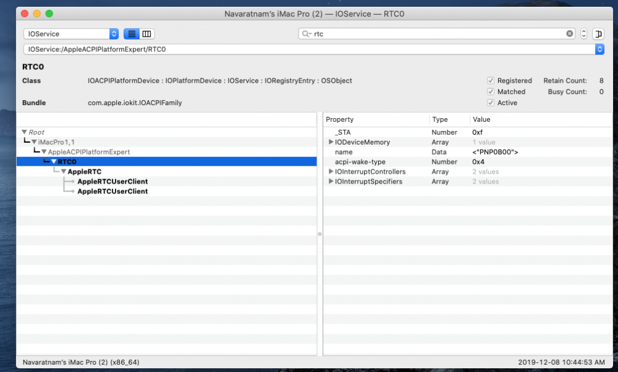Expand the IOInterruptSpecifiers array

coord(331,181)
